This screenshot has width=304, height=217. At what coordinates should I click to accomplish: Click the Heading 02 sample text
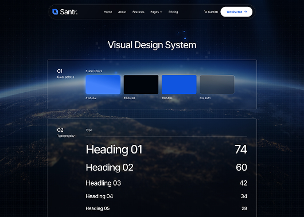pos(110,167)
